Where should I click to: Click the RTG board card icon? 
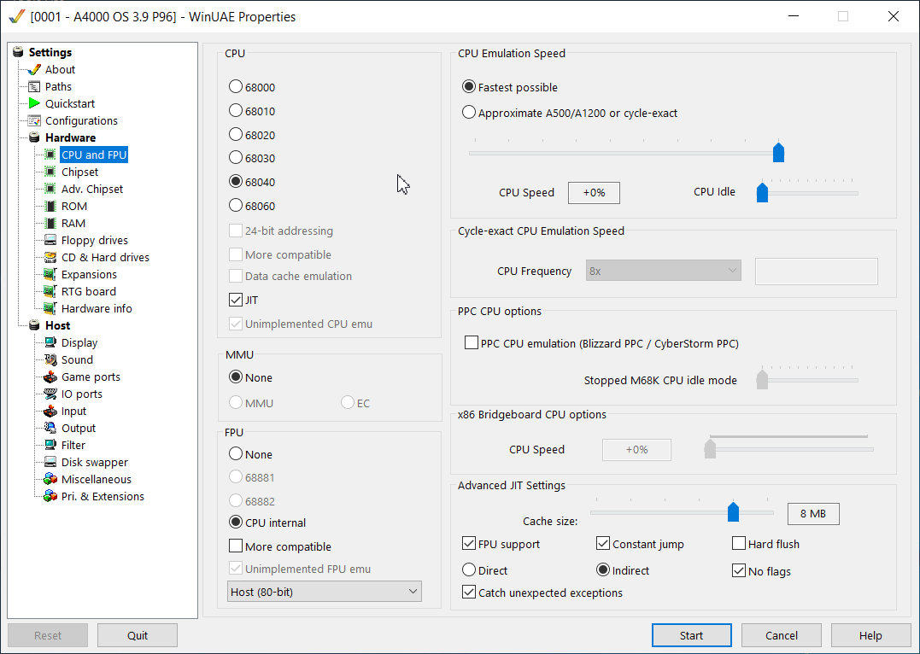(x=50, y=291)
